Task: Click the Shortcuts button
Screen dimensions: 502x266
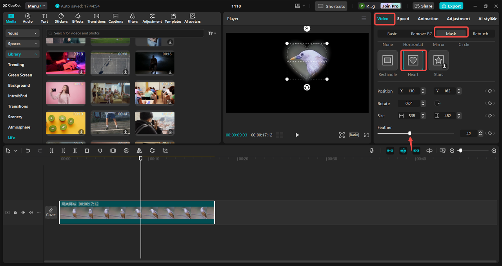Action: point(331,6)
